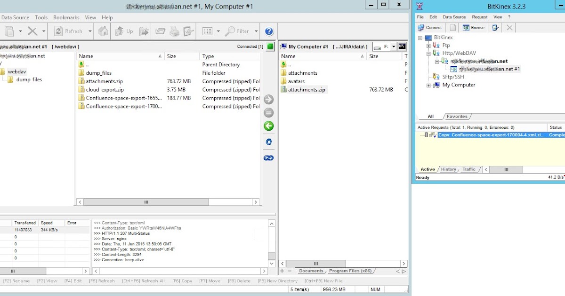Click the delete X icon in BitKinex toolbar

509,27
